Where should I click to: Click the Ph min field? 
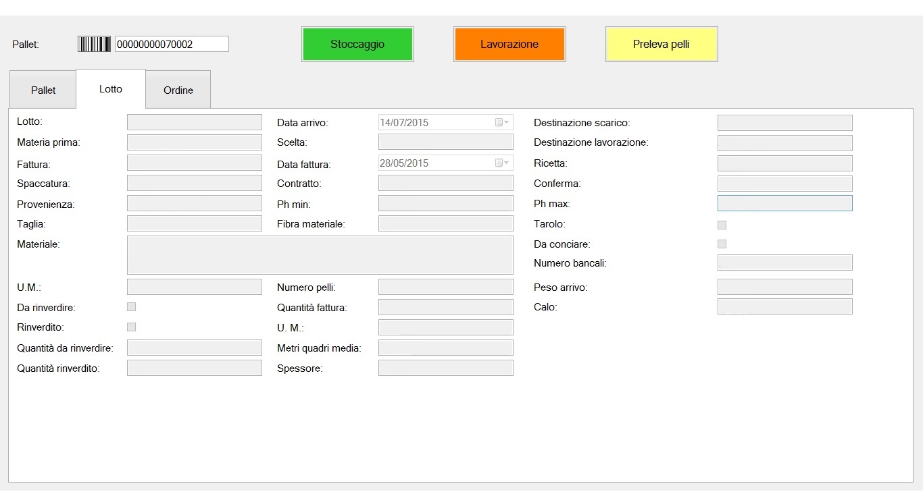pyautogui.click(x=446, y=203)
